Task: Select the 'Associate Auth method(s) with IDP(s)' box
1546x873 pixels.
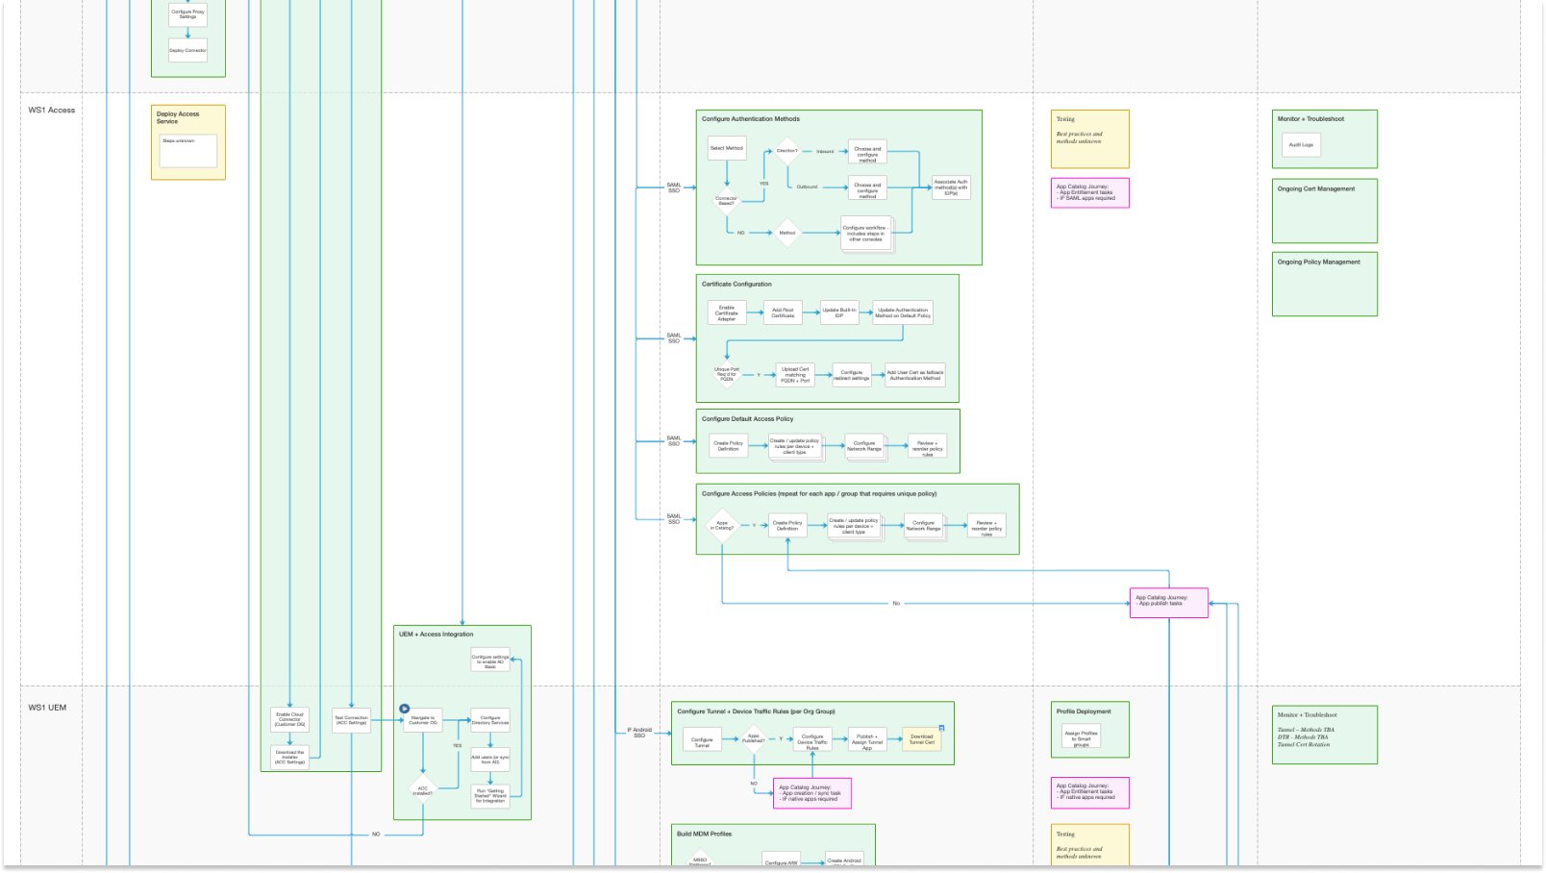Action: tap(951, 187)
